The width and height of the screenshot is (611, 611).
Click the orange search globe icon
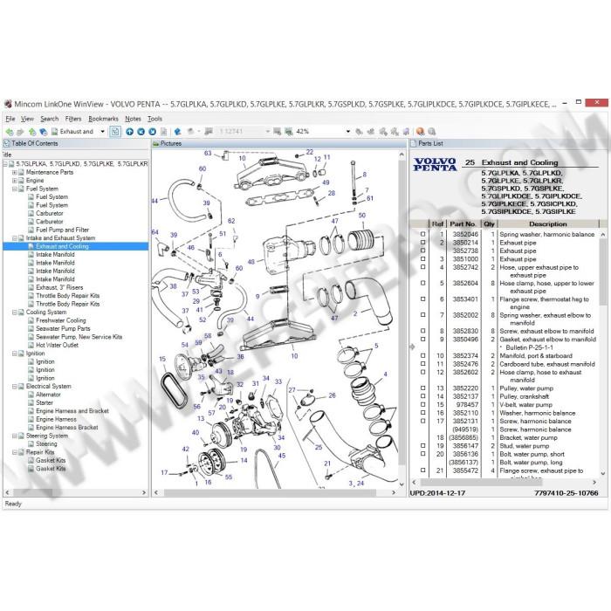[x=420, y=132]
